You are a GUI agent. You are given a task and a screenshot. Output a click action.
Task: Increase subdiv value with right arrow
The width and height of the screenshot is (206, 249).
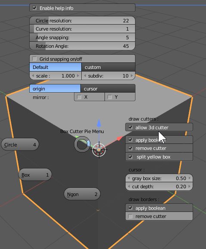132,76
